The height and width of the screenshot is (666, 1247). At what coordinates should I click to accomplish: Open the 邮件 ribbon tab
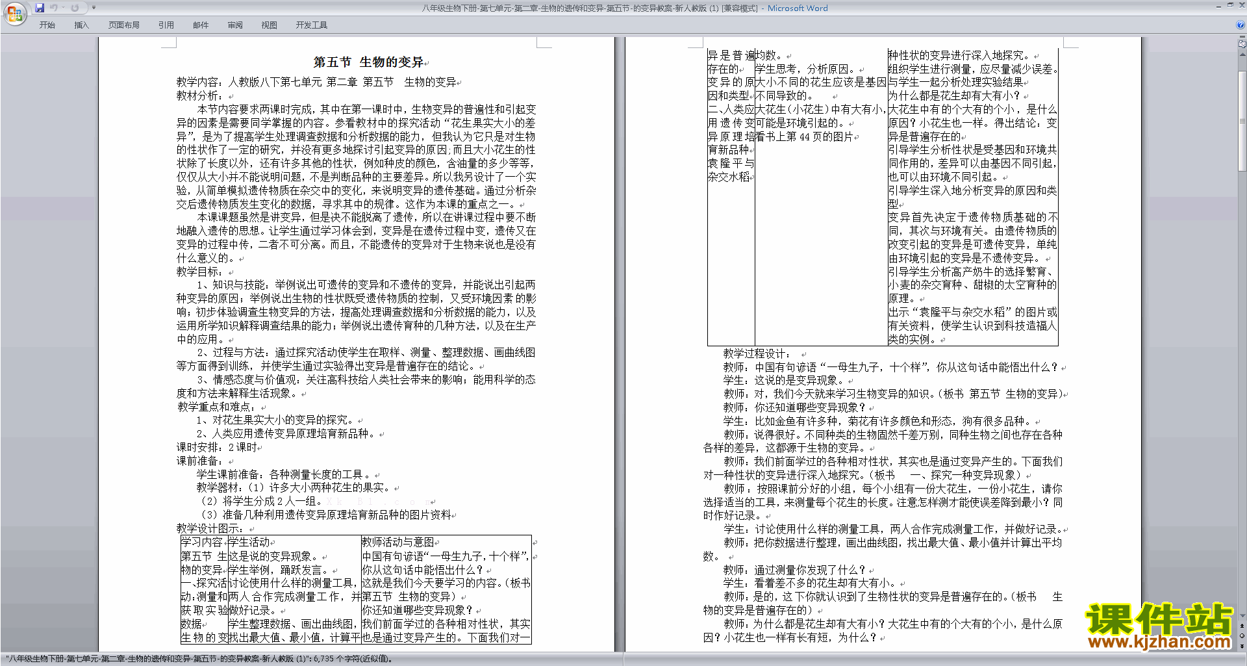(x=201, y=25)
